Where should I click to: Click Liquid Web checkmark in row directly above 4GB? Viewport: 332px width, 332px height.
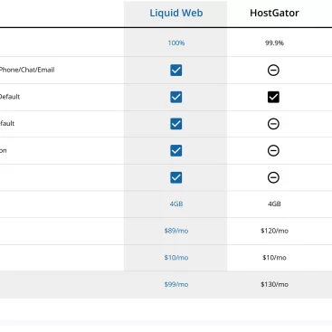176,177
